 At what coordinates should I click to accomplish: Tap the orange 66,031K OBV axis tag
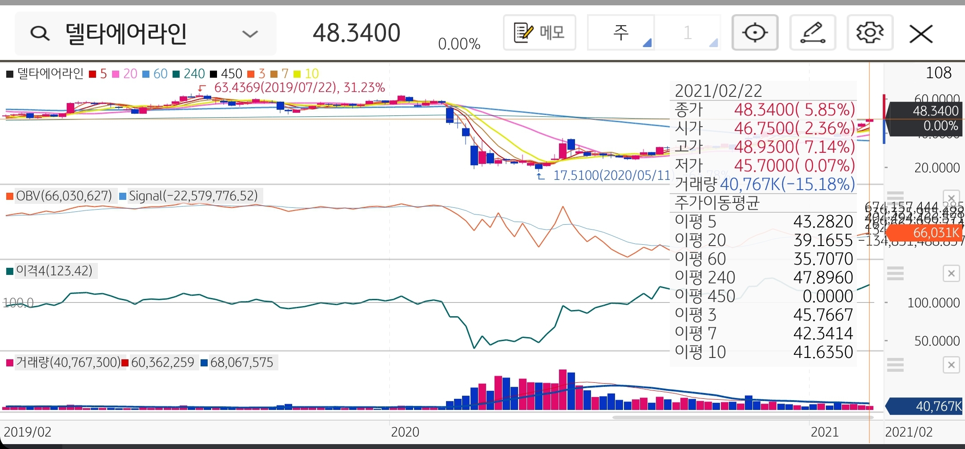click(925, 233)
